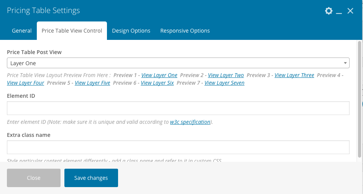Close the Pricing Table Settings dialog
The width and height of the screenshot is (363, 194).
[350, 11]
